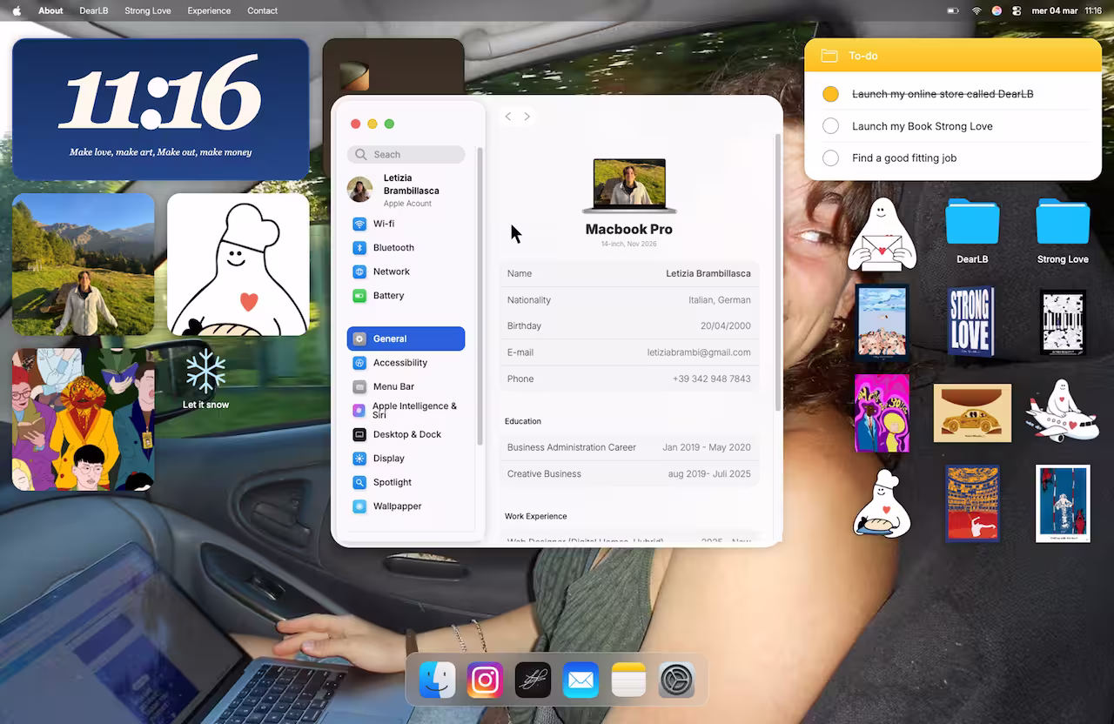
Task: Click the Desktop & Dock sidebar icon
Action: [359, 434]
